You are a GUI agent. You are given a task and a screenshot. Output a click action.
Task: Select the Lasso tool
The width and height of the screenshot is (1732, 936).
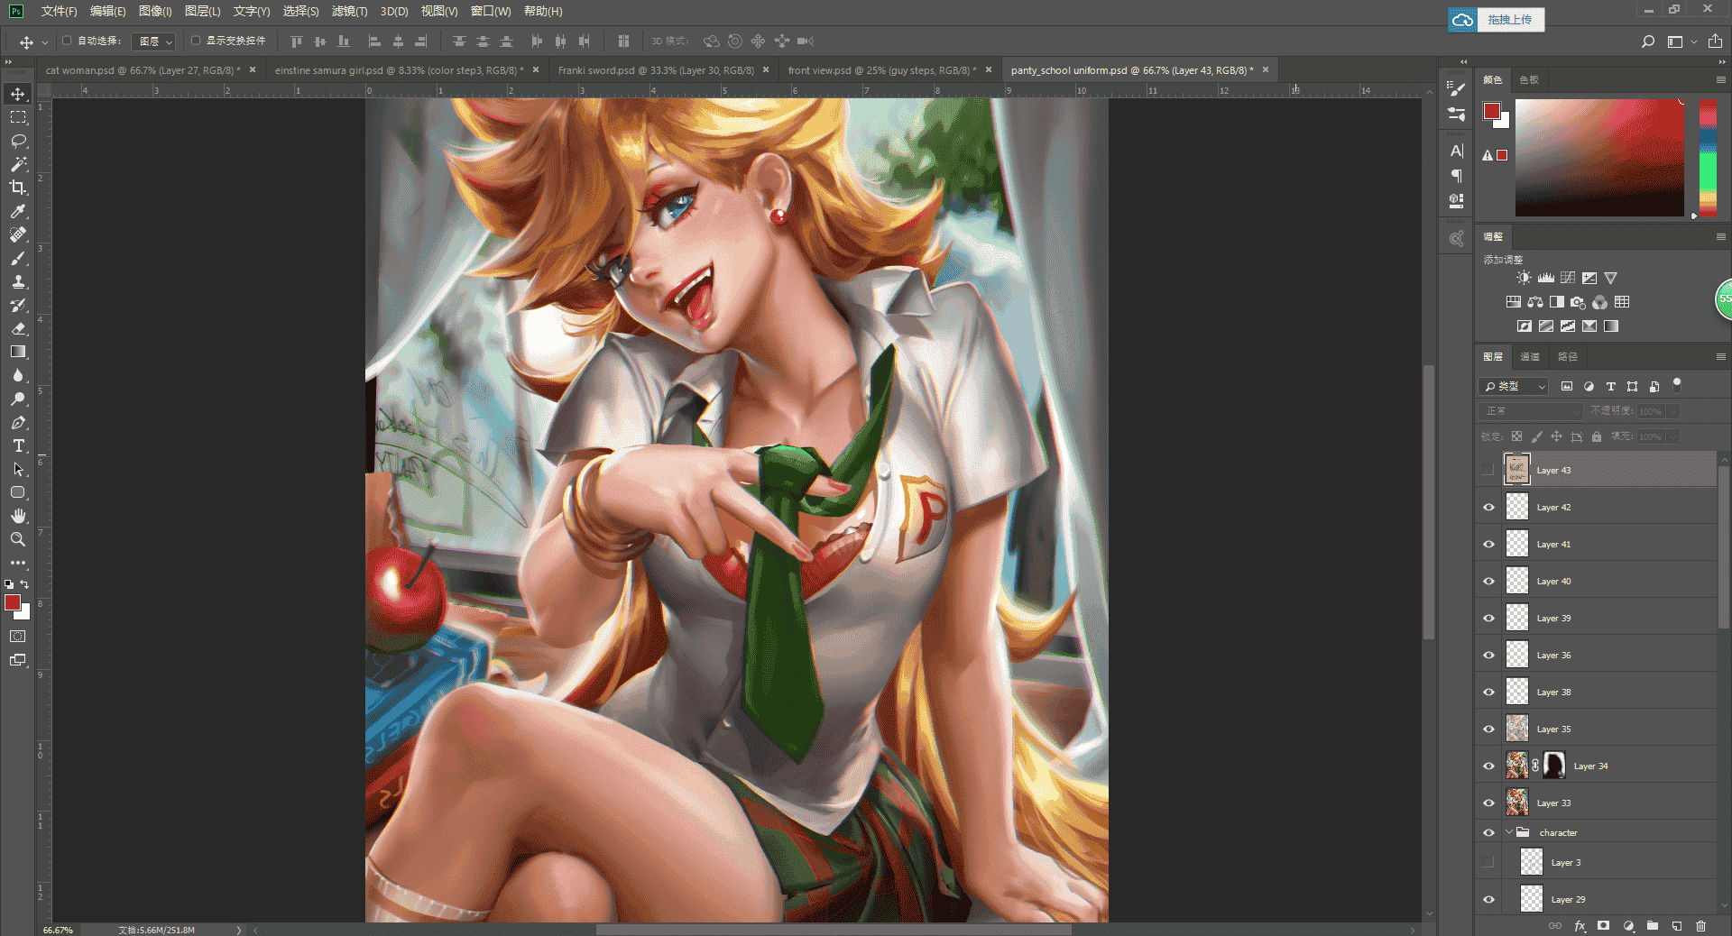[18, 141]
